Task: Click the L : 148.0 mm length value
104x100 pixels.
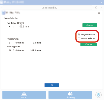Action: tap(34, 51)
